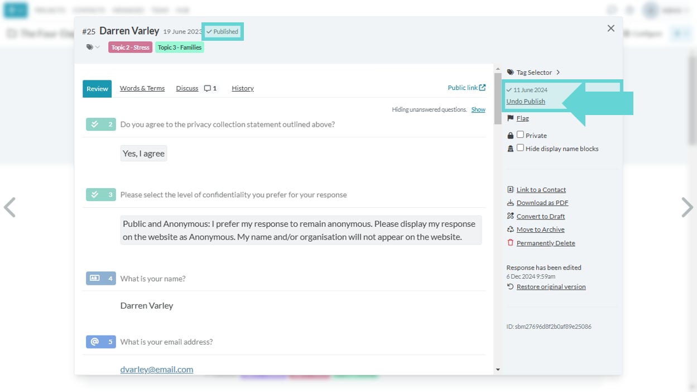Click Move to Archive

[x=541, y=230]
